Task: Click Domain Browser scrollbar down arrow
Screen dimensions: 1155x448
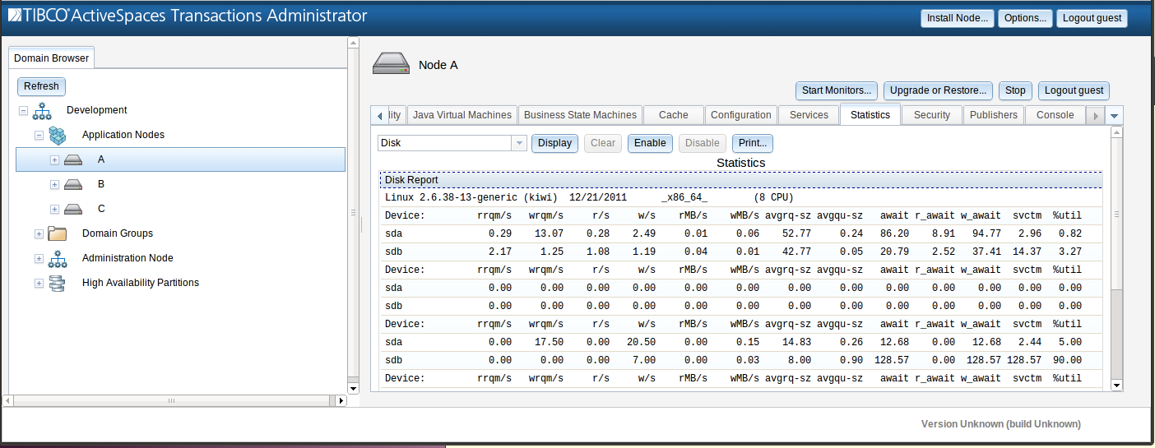Action: (x=353, y=388)
